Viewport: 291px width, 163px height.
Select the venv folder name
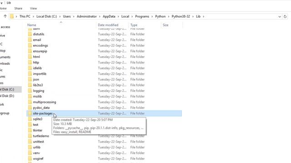36,153
